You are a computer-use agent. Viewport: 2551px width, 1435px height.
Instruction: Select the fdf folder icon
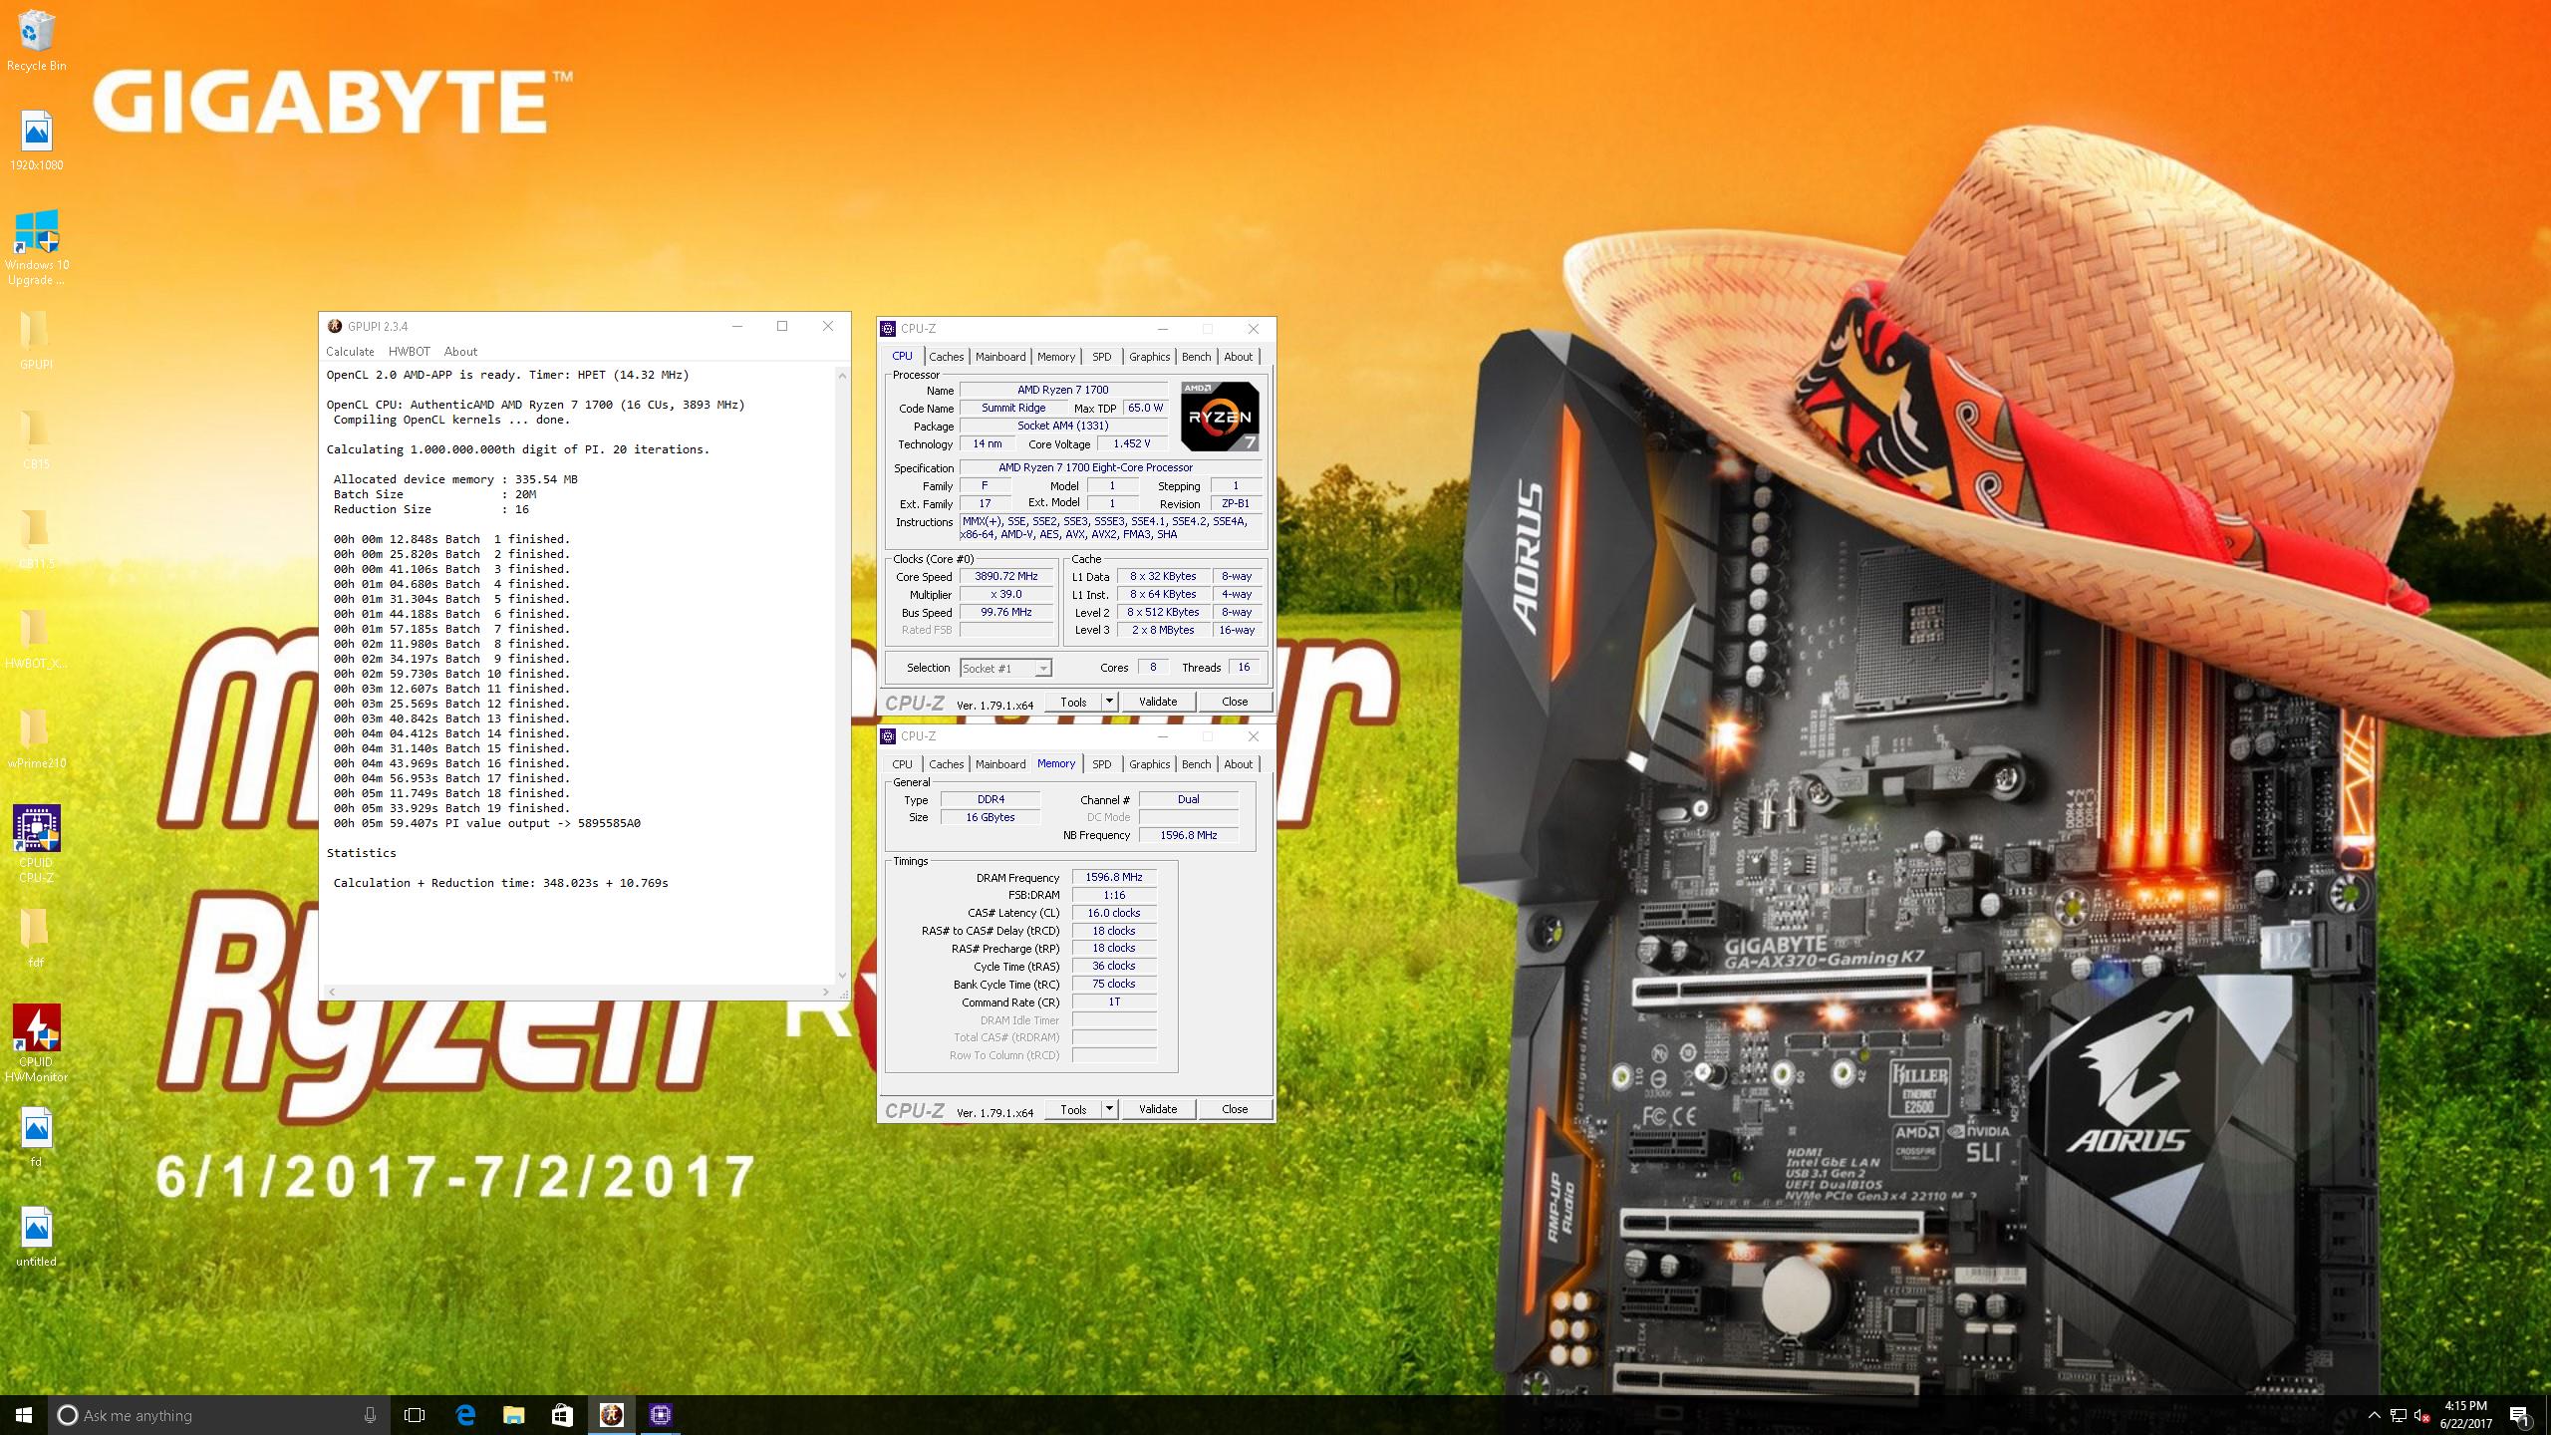(36, 938)
